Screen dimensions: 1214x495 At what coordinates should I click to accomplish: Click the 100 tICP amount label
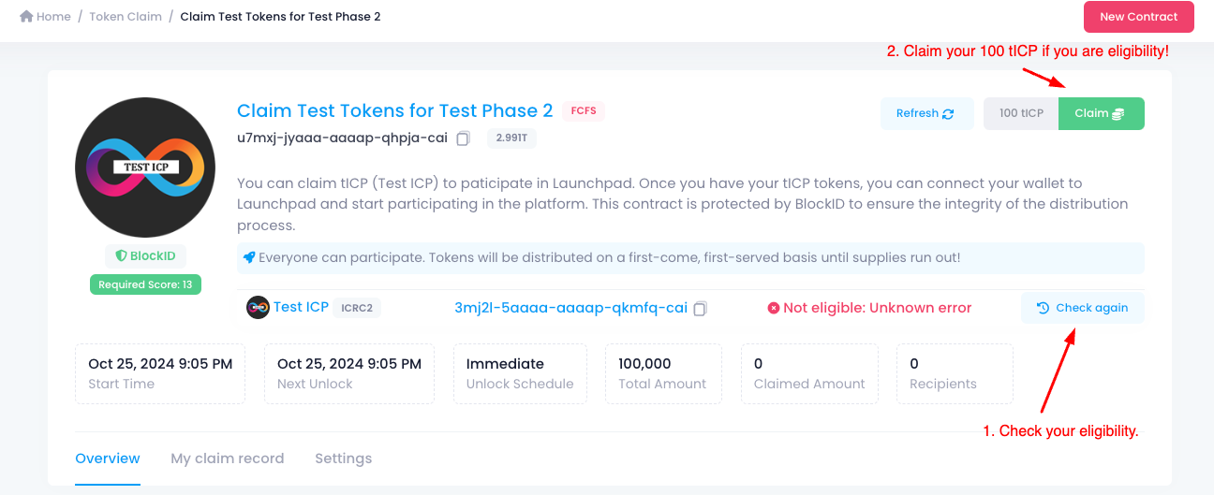(1021, 113)
